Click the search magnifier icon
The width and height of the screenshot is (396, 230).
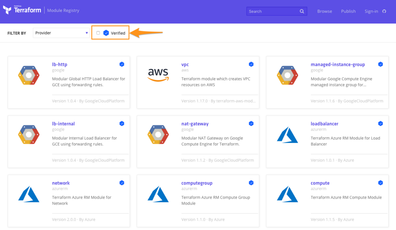pos(302,11)
